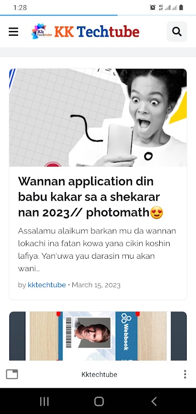Viewport: 196px width, 414px height.
Task: Open the kktechtube author link
Action: click(x=47, y=285)
